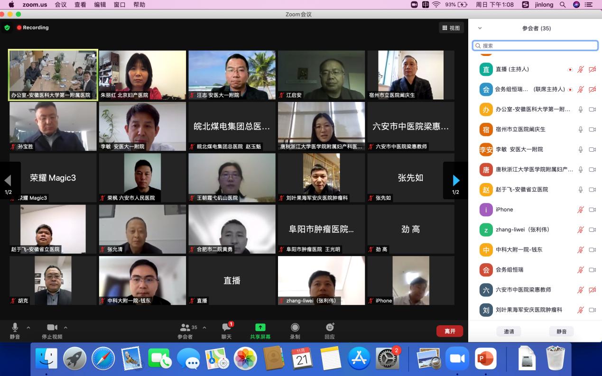The image size is (602, 376).
Task: Open PowerPoint from the Dock
Action: [x=485, y=359]
